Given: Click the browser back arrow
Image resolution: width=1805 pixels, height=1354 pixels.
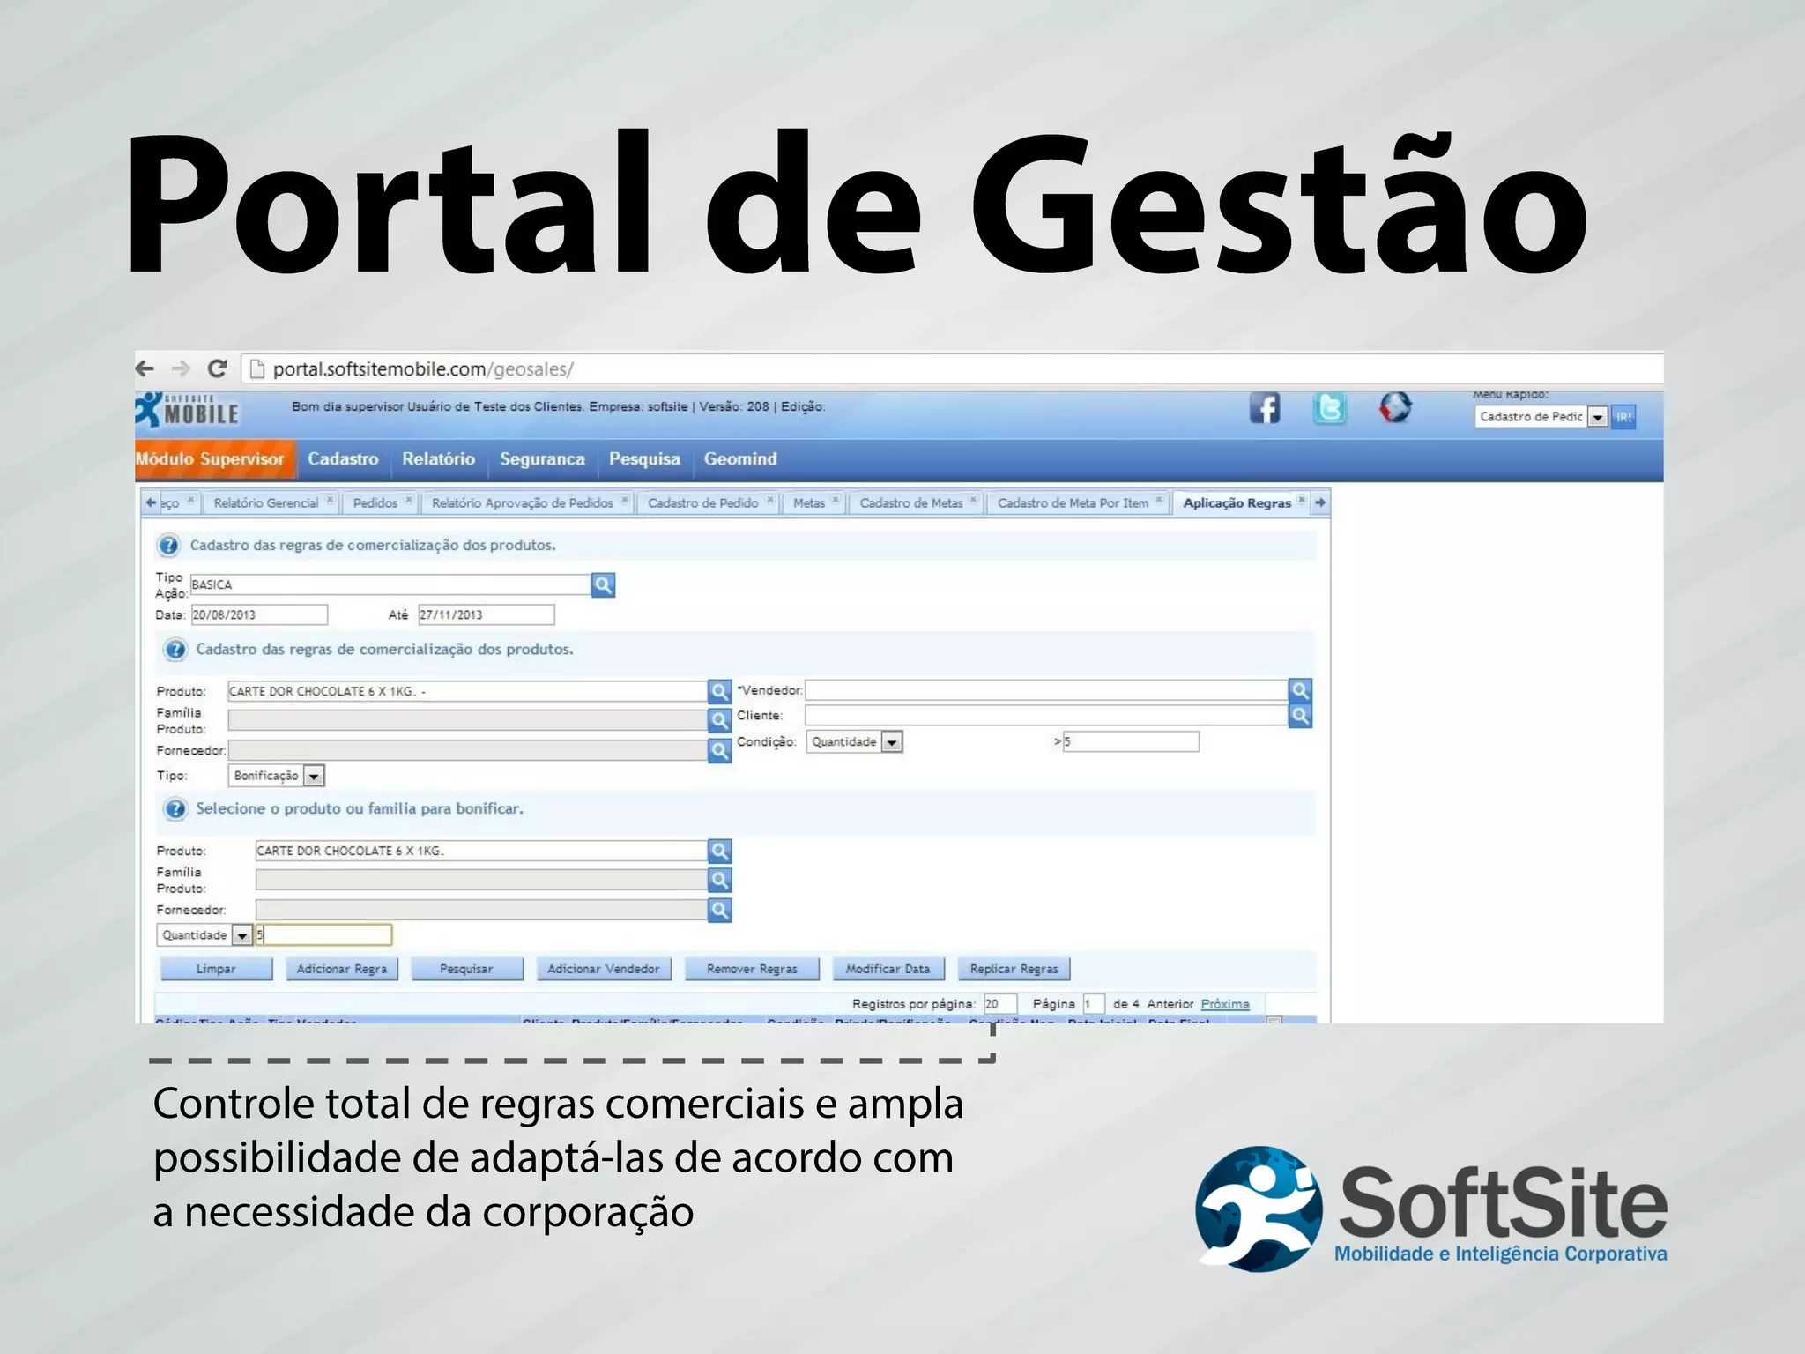Looking at the screenshot, I should point(145,368).
